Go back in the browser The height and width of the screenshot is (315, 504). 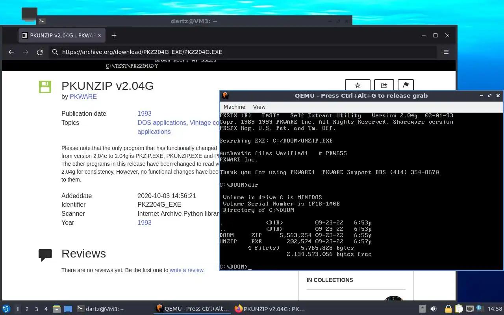click(11, 52)
